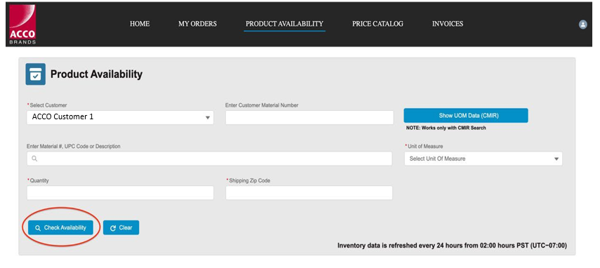The width and height of the screenshot is (600, 268).
Task: Open the user profile avatar icon
Action: tap(582, 25)
